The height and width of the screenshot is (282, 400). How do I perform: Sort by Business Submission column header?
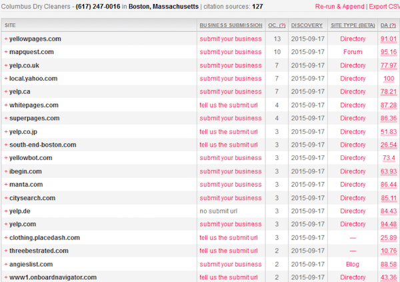[230, 25]
